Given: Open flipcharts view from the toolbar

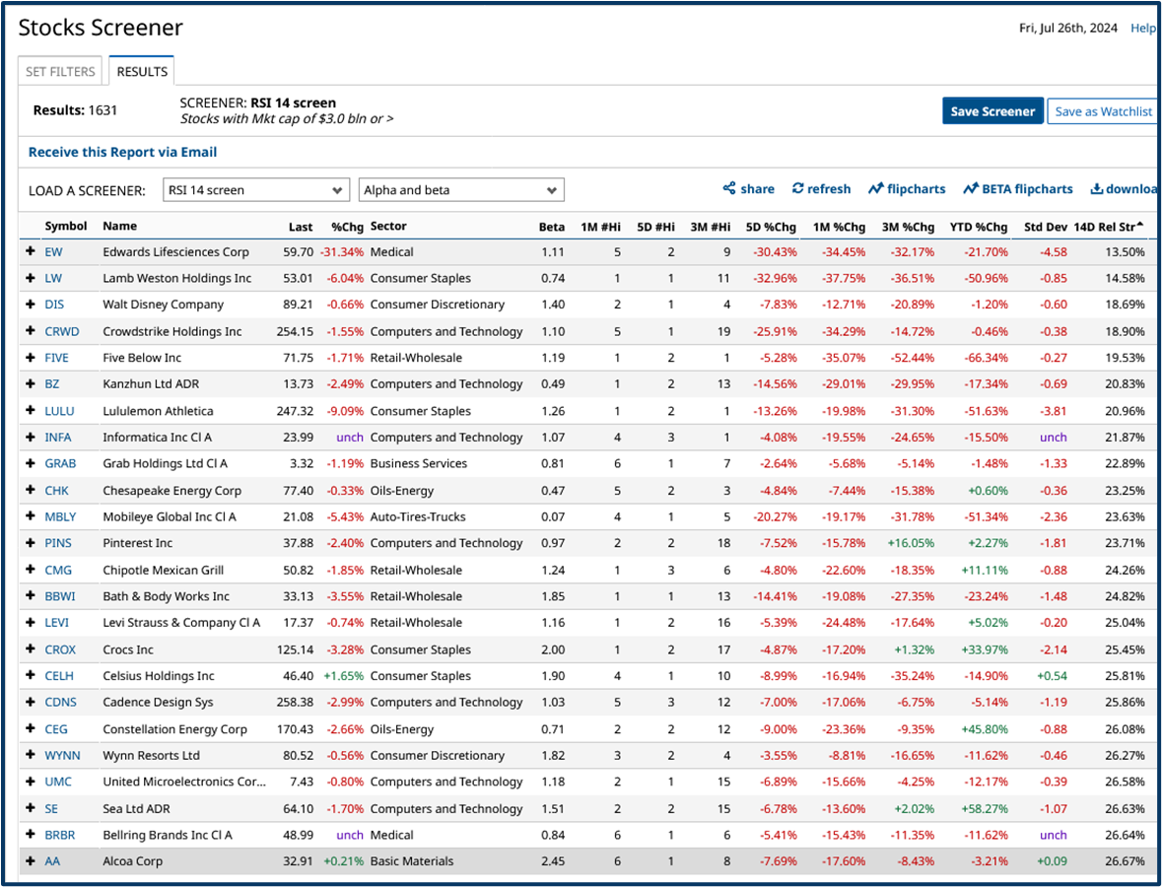Looking at the screenshot, I should pos(907,189).
